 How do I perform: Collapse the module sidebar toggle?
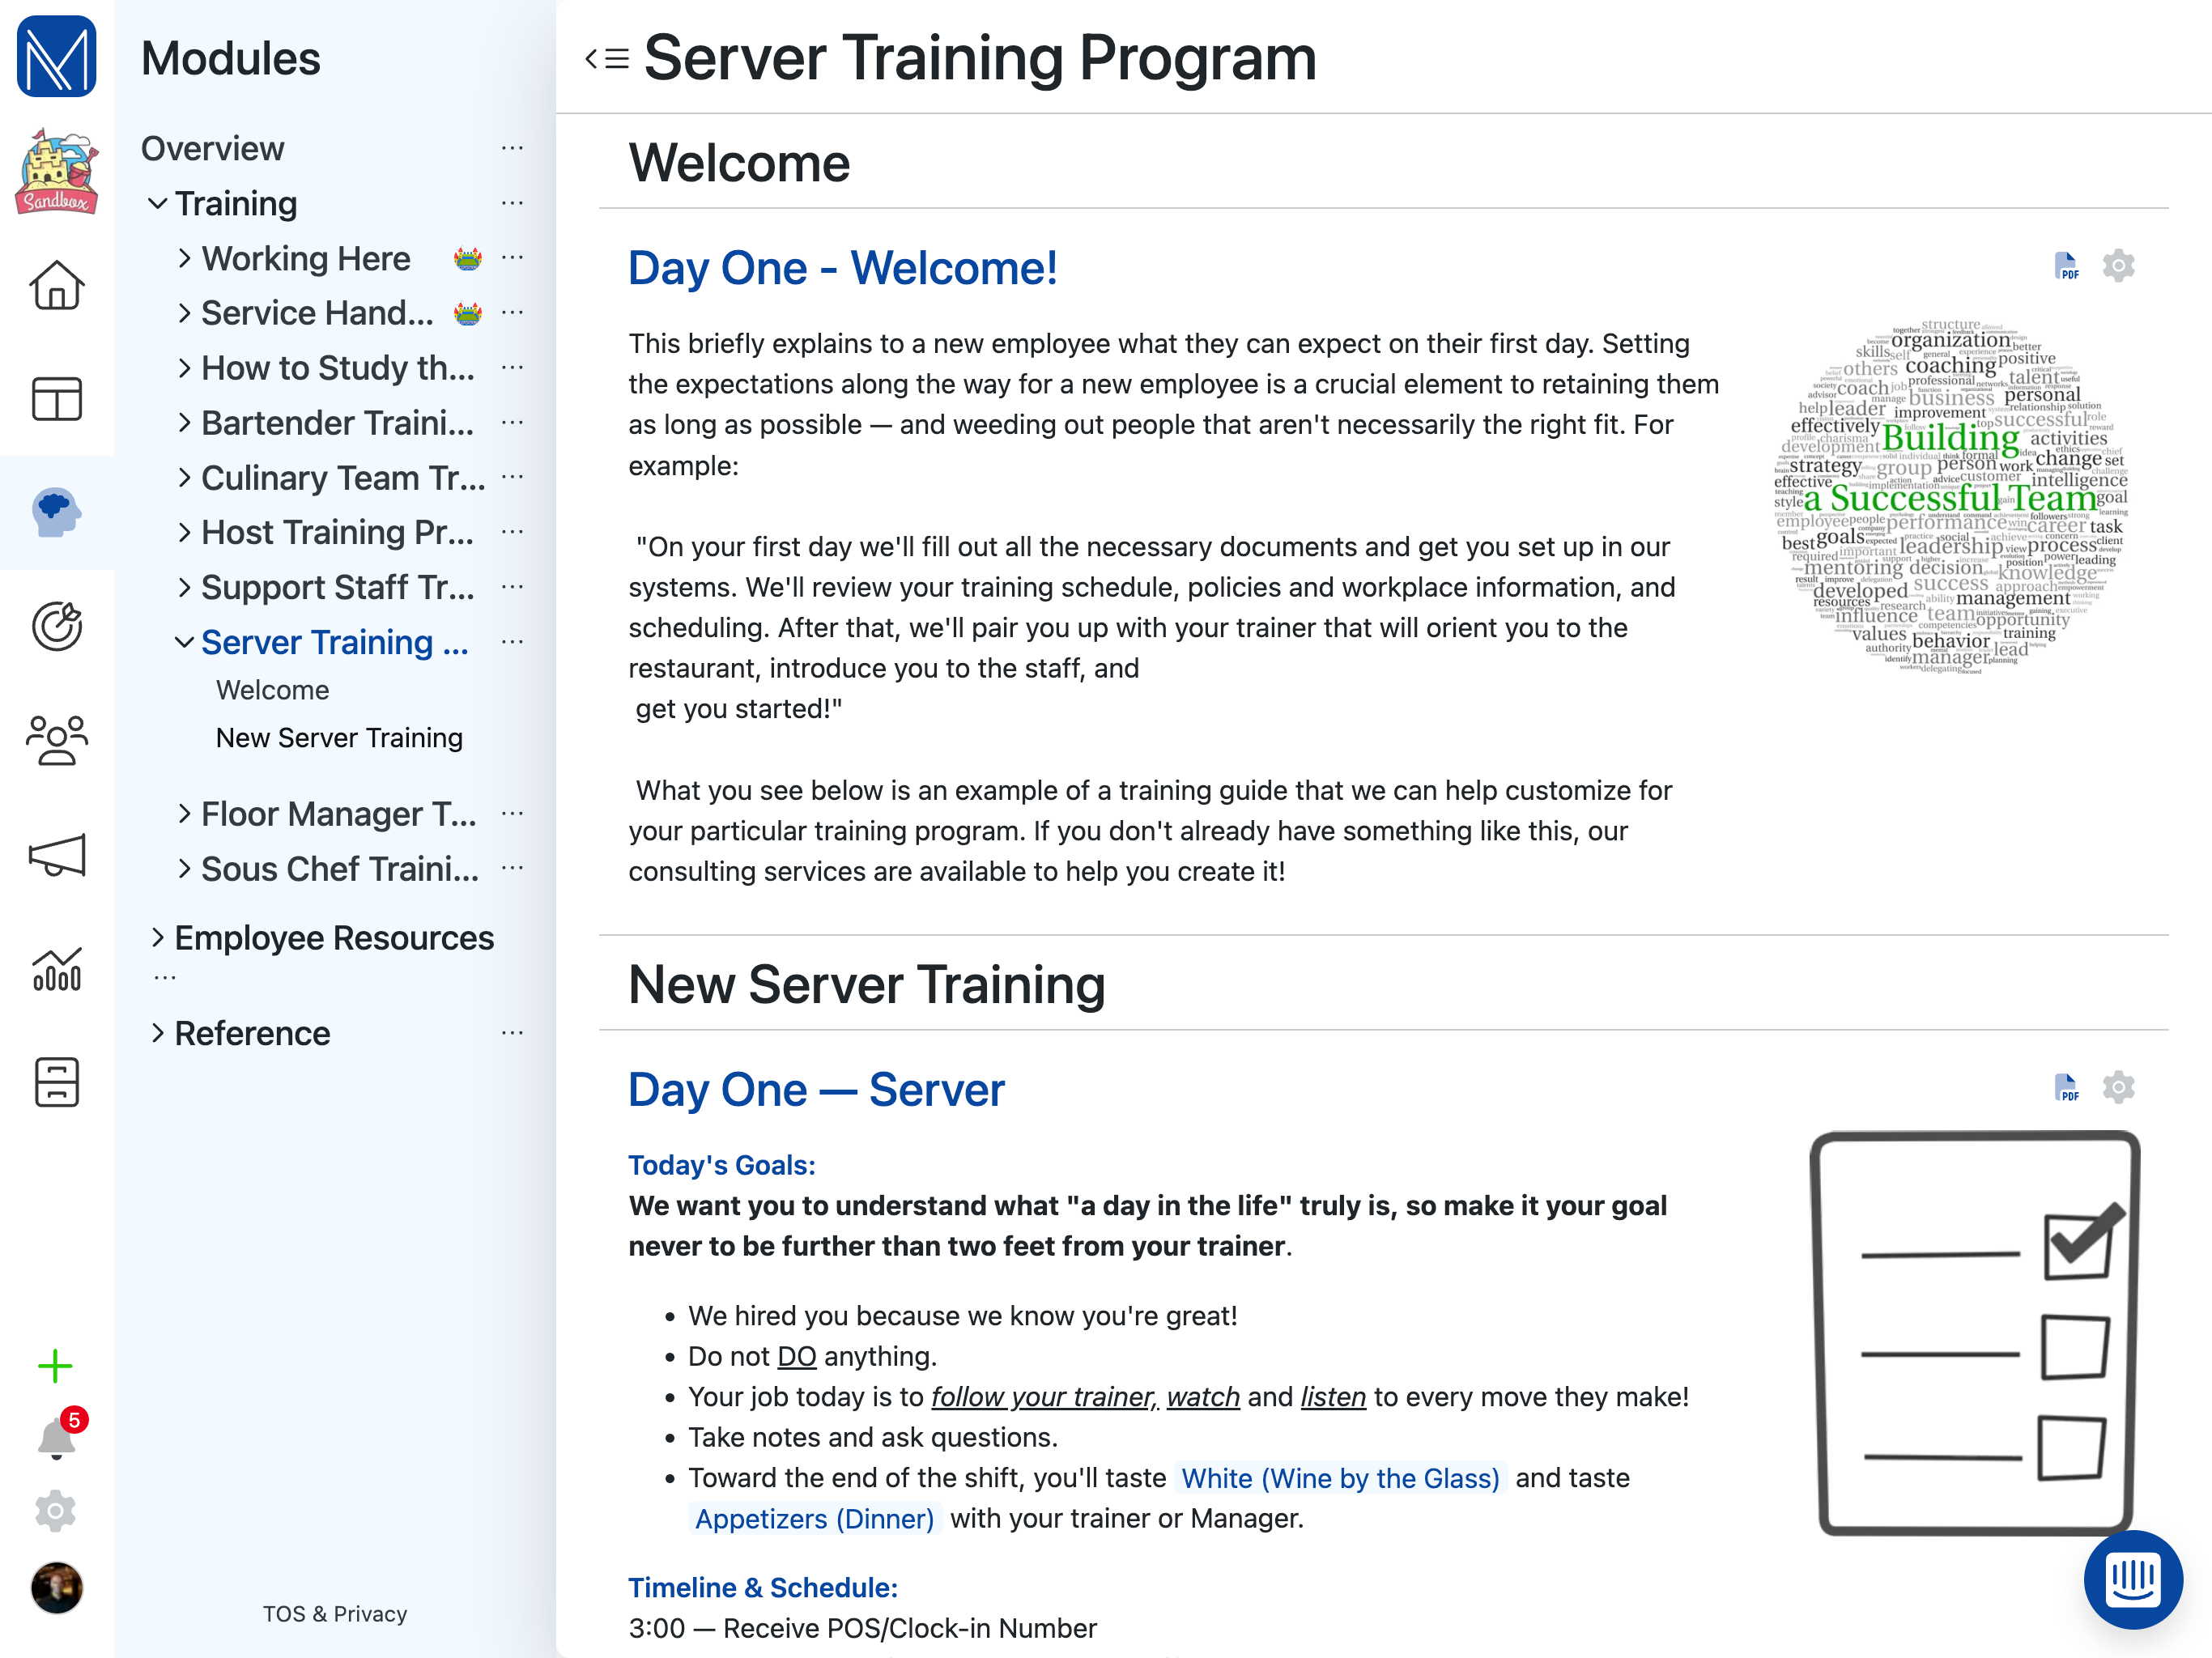607,59
